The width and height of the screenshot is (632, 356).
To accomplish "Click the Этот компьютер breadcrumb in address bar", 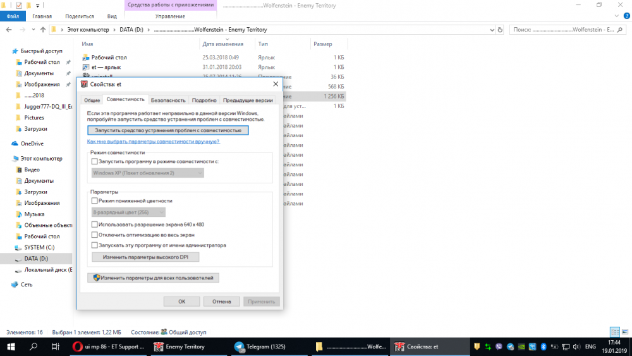I will click(x=88, y=30).
